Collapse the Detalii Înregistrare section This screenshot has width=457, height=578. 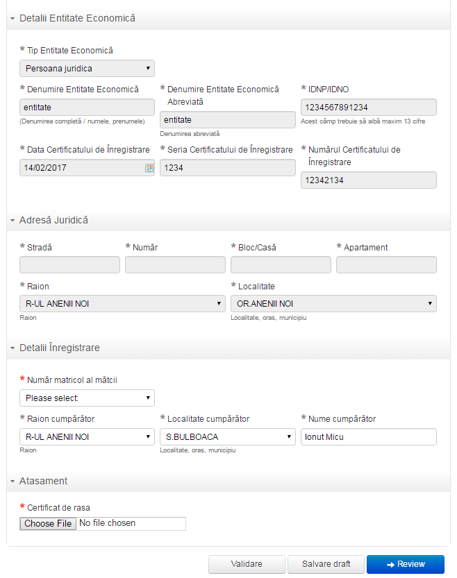click(x=13, y=348)
